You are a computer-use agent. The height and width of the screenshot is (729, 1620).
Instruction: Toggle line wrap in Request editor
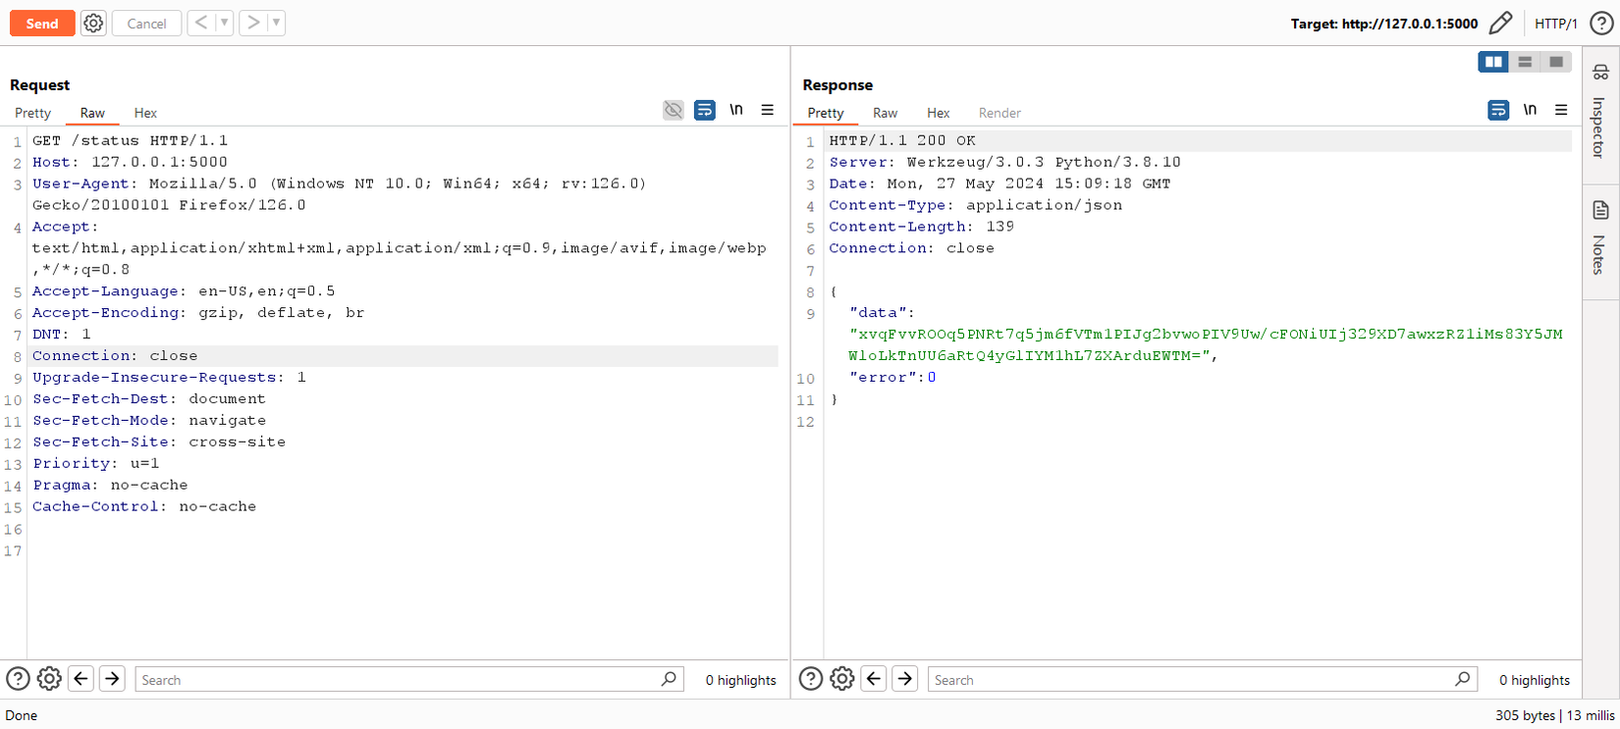click(x=705, y=110)
